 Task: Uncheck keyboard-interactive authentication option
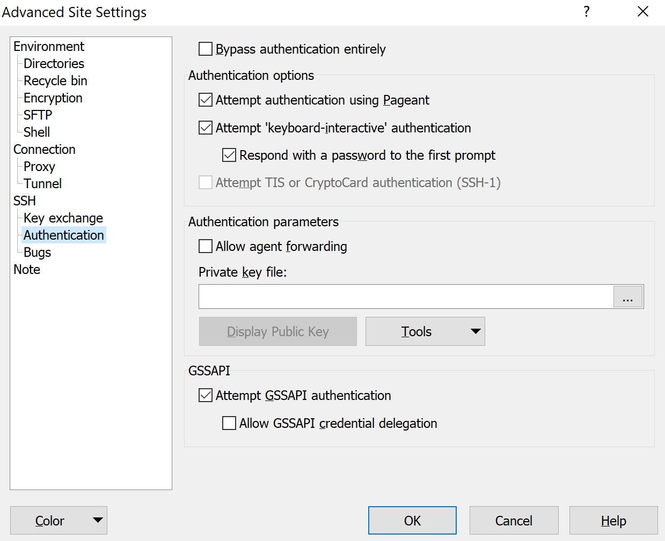point(206,128)
